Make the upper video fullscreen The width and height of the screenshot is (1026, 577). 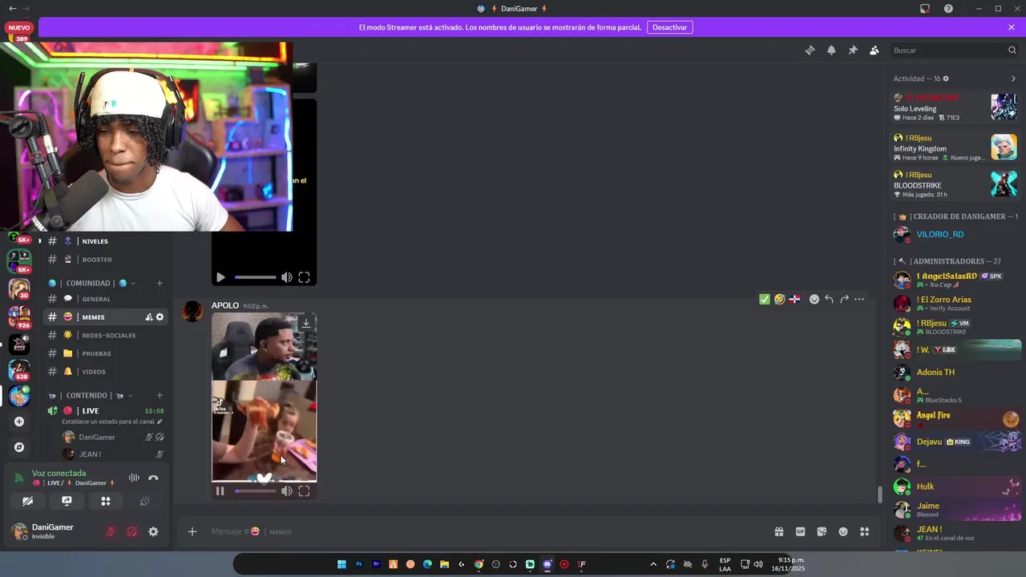coord(304,277)
